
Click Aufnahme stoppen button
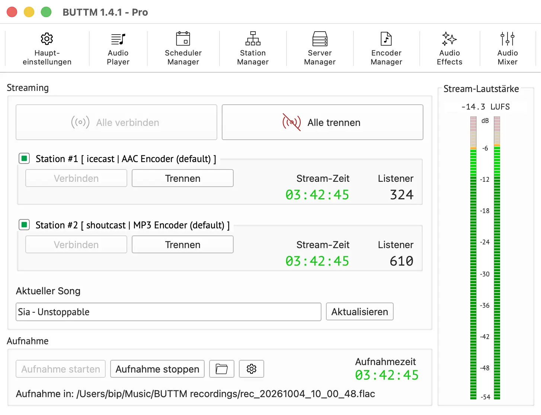[x=157, y=369]
